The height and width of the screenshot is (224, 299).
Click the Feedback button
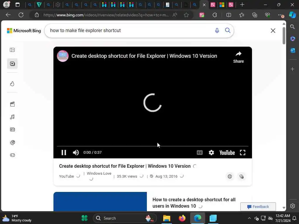[x=258, y=207]
